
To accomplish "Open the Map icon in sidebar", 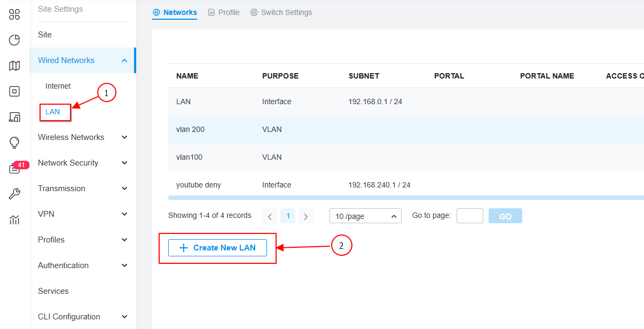I will click(14, 66).
